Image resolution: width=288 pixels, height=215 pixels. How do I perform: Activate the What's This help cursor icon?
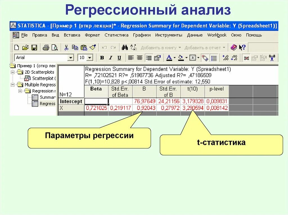[x=242, y=48]
